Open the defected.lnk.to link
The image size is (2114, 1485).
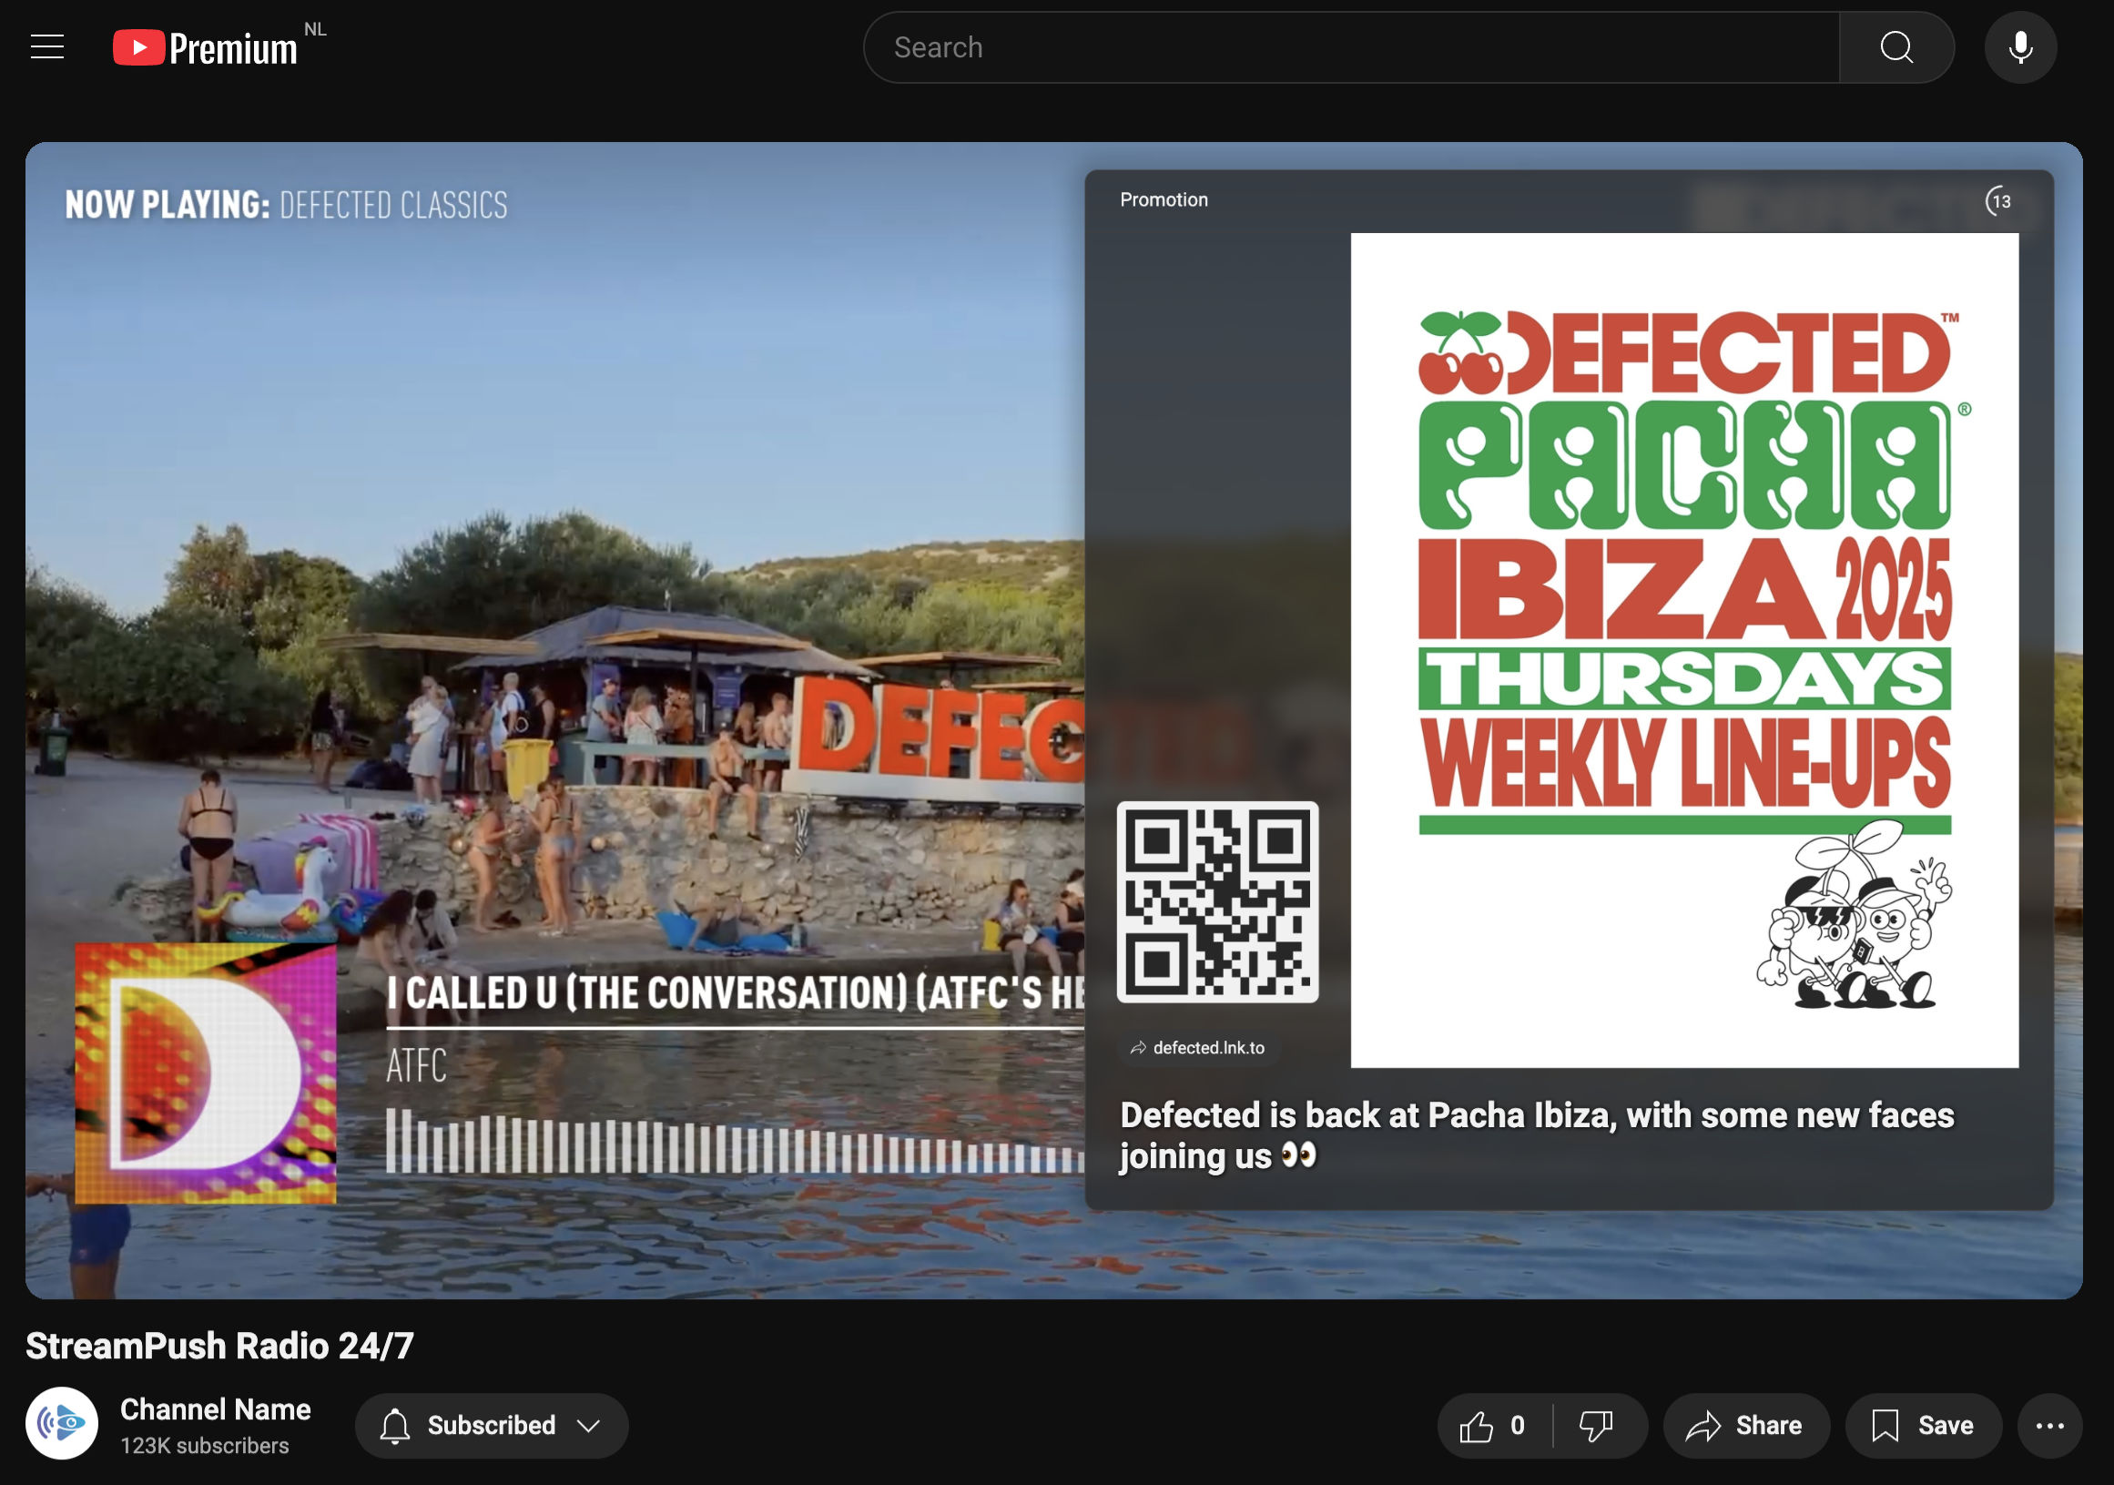1199,1048
